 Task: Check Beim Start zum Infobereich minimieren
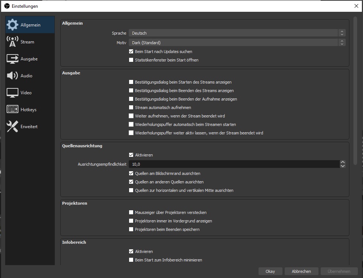click(x=131, y=260)
